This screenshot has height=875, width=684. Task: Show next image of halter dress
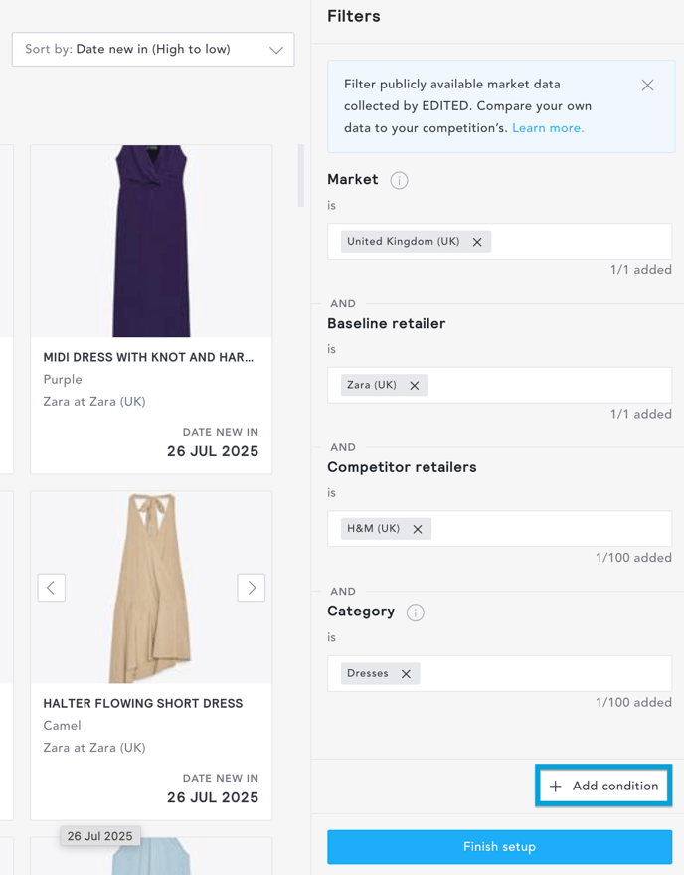point(252,587)
